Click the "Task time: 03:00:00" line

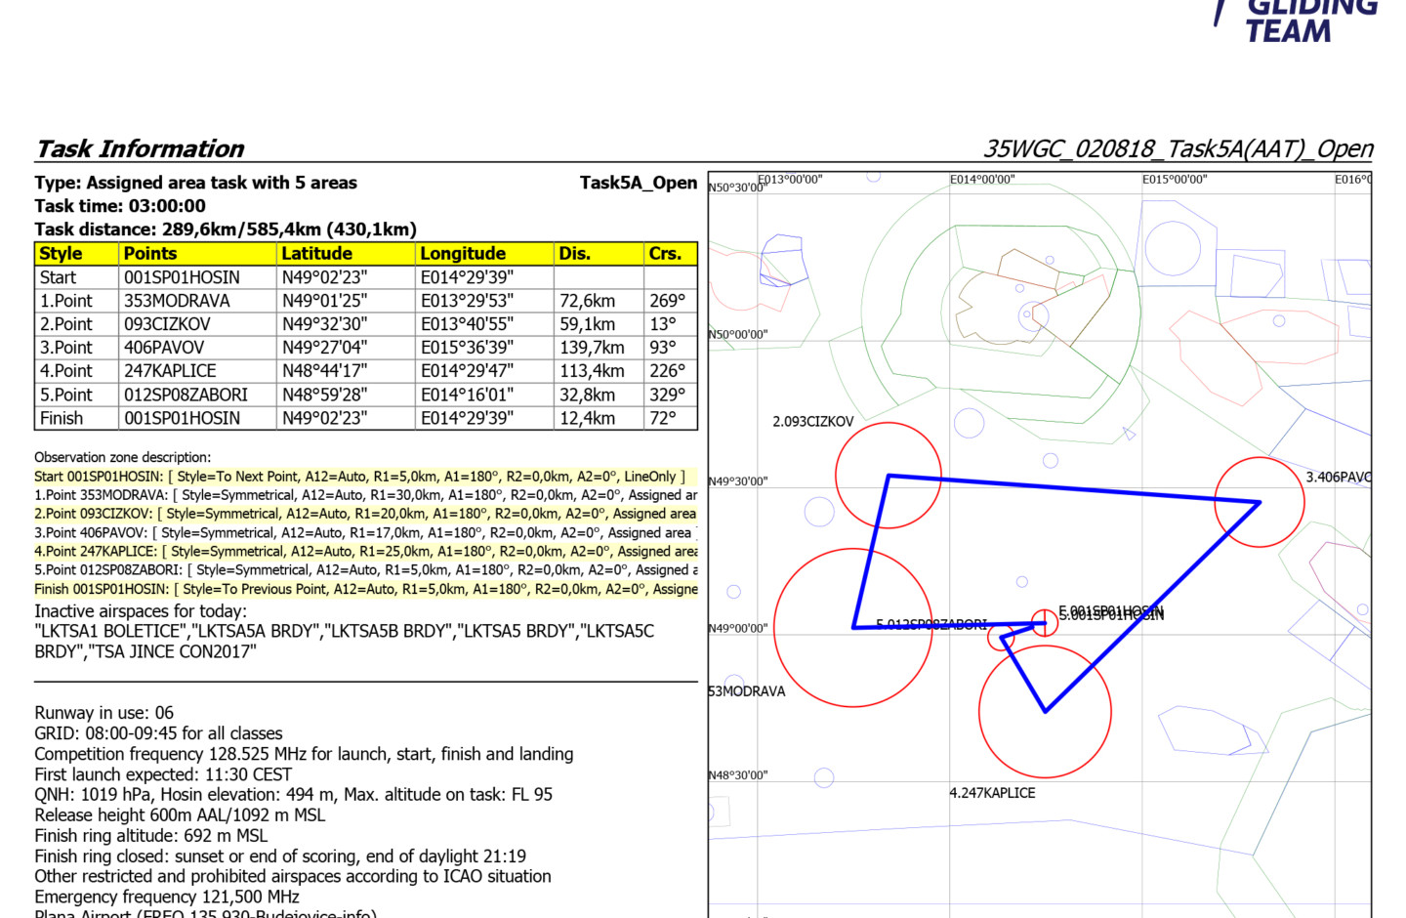120,206
